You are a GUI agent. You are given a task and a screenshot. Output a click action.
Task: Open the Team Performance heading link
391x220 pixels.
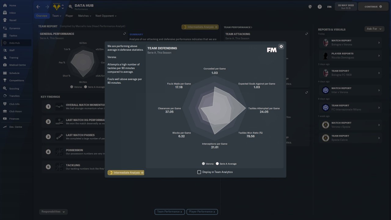click(x=238, y=27)
